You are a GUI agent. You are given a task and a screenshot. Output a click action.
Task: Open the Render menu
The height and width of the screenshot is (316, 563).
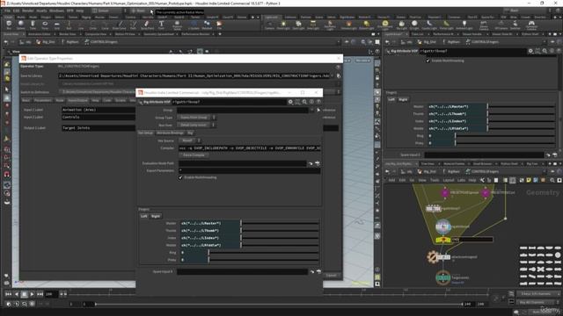point(27,11)
